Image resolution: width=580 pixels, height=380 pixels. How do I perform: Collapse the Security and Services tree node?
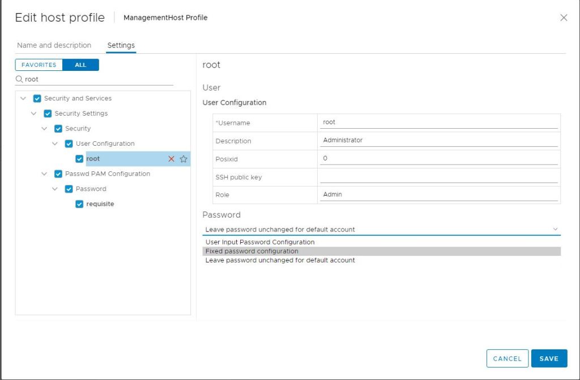tap(23, 98)
